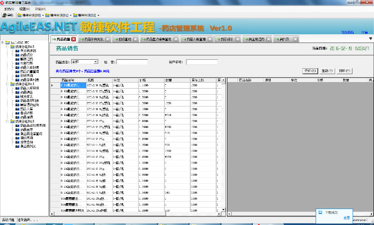Click the 打印(P) print button
Screen dimensions: 374x225
tap(344, 71)
